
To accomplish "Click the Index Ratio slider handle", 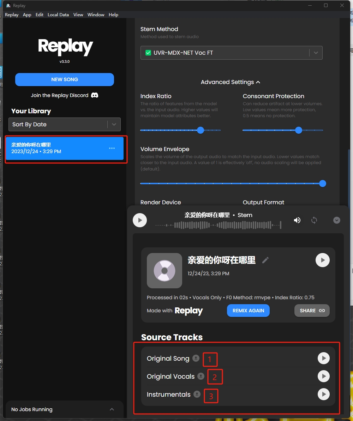I will tap(201, 130).
